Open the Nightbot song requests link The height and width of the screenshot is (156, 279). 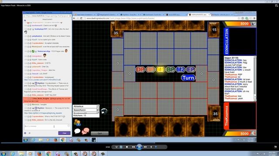click(x=43, y=113)
